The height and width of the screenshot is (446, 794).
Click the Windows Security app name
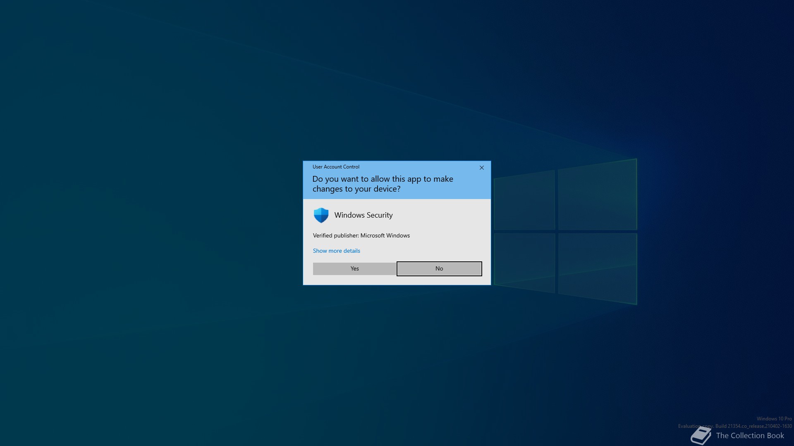[364, 215]
